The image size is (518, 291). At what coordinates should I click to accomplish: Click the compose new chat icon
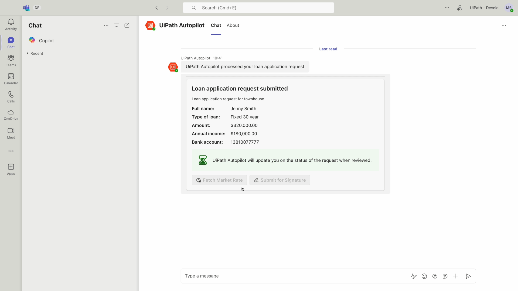point(127,25)
